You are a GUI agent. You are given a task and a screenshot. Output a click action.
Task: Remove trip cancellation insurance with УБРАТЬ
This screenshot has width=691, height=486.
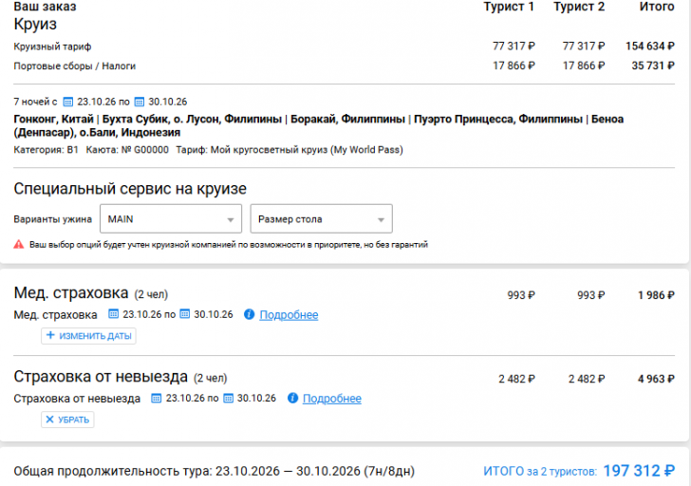click(x=67, y=420)
